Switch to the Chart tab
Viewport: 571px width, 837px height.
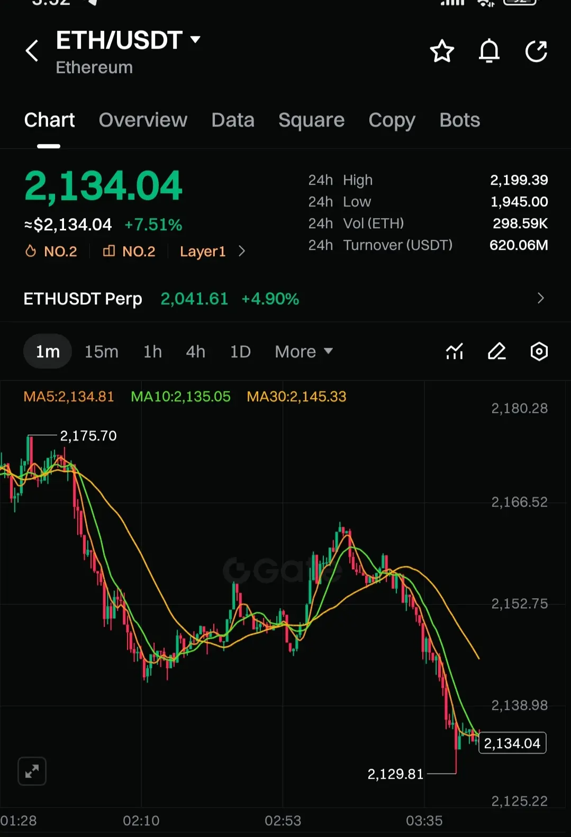[x=49, y=120]
